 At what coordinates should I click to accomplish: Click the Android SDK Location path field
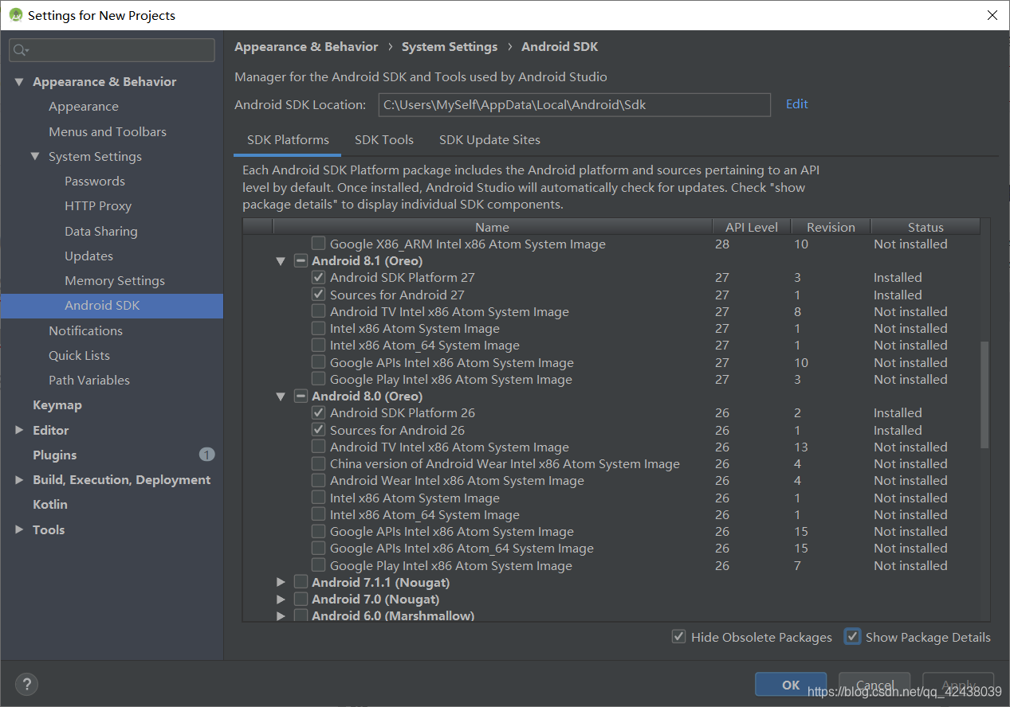click(574, 104)
